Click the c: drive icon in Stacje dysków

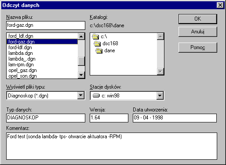tap(96, 96)
